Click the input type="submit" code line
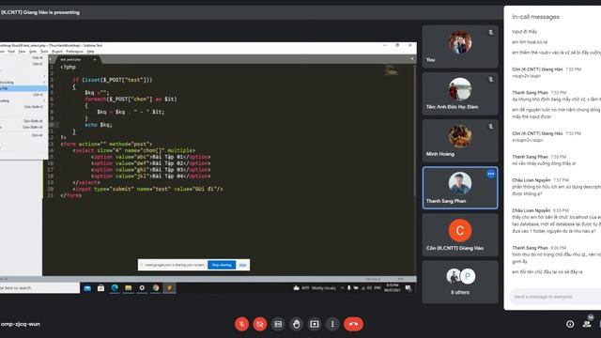Screen dimensions: 601x338 click(147, 189)
